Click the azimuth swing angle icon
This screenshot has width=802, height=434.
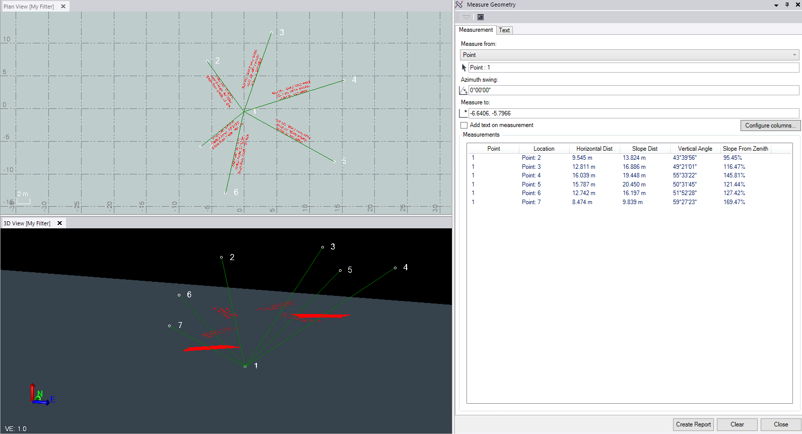(463, 90)
